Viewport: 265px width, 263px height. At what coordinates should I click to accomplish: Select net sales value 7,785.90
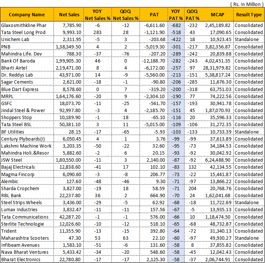click(x=72, y=26)
